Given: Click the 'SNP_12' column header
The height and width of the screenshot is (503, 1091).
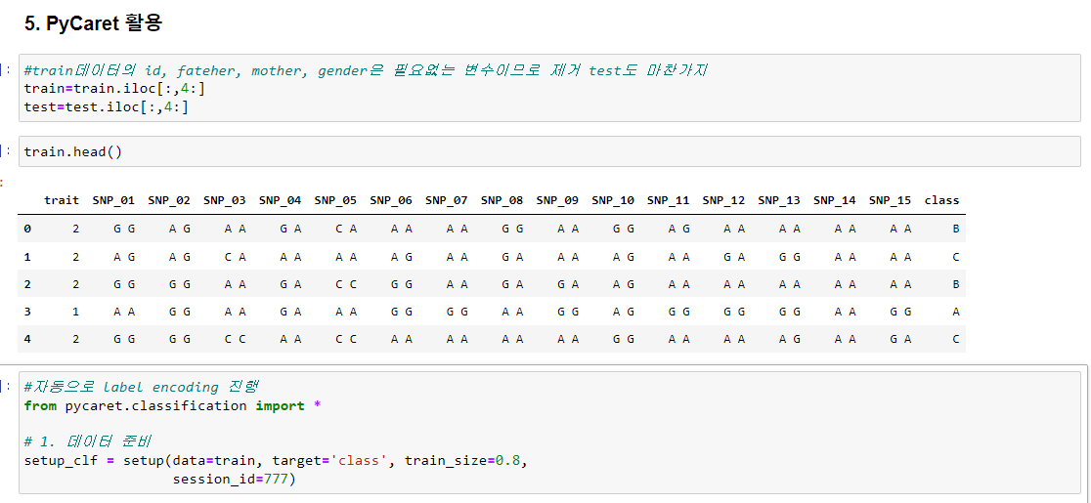Looking at the screenshot, I should [723, 200].
